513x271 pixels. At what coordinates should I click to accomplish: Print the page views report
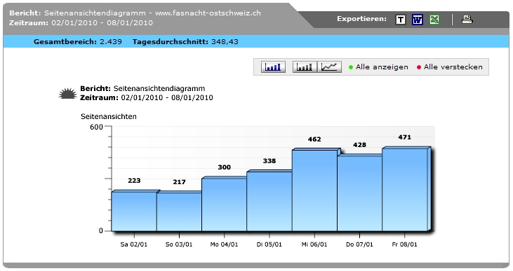(467, 20)
